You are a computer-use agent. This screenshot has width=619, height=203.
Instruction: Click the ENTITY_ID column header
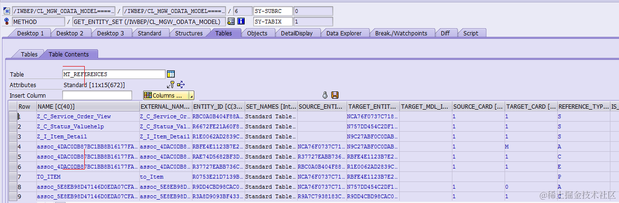coord(218,106)
